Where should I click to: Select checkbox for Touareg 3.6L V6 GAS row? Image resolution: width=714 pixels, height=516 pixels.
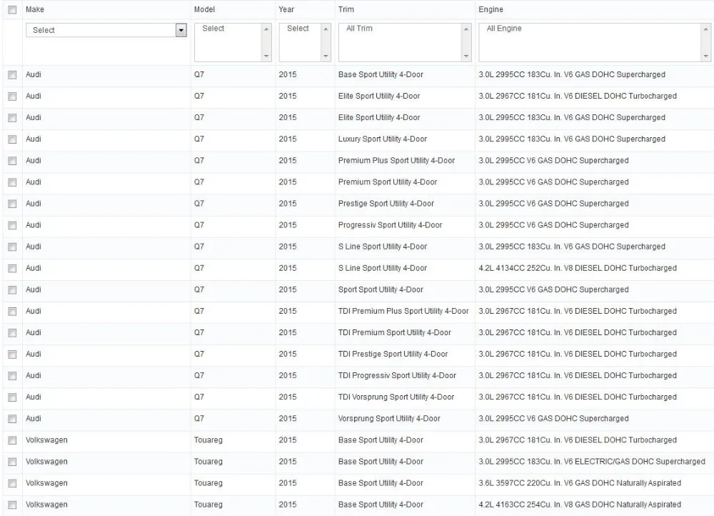pos(12,483)
